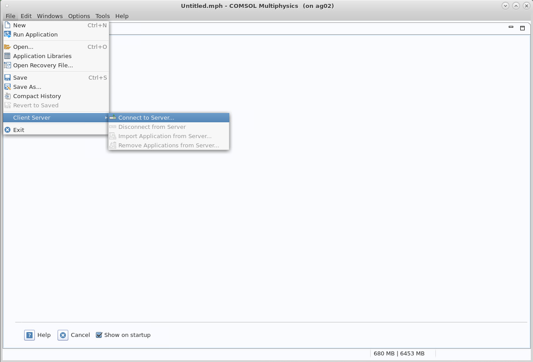Viewport: 533px width, 362px height.
Task: Click the window menu button in title bar
Action: 7,5
